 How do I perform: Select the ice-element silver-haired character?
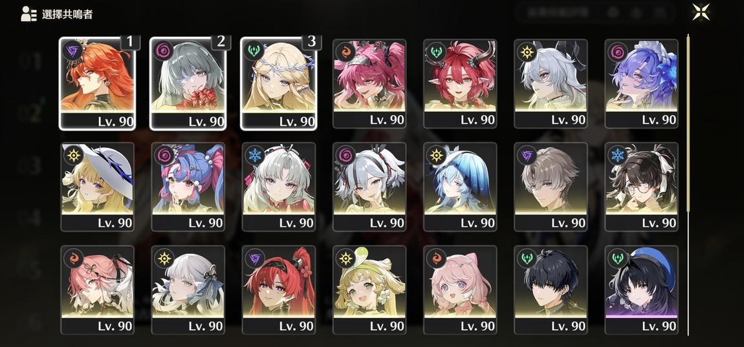(x=279, y=187)
